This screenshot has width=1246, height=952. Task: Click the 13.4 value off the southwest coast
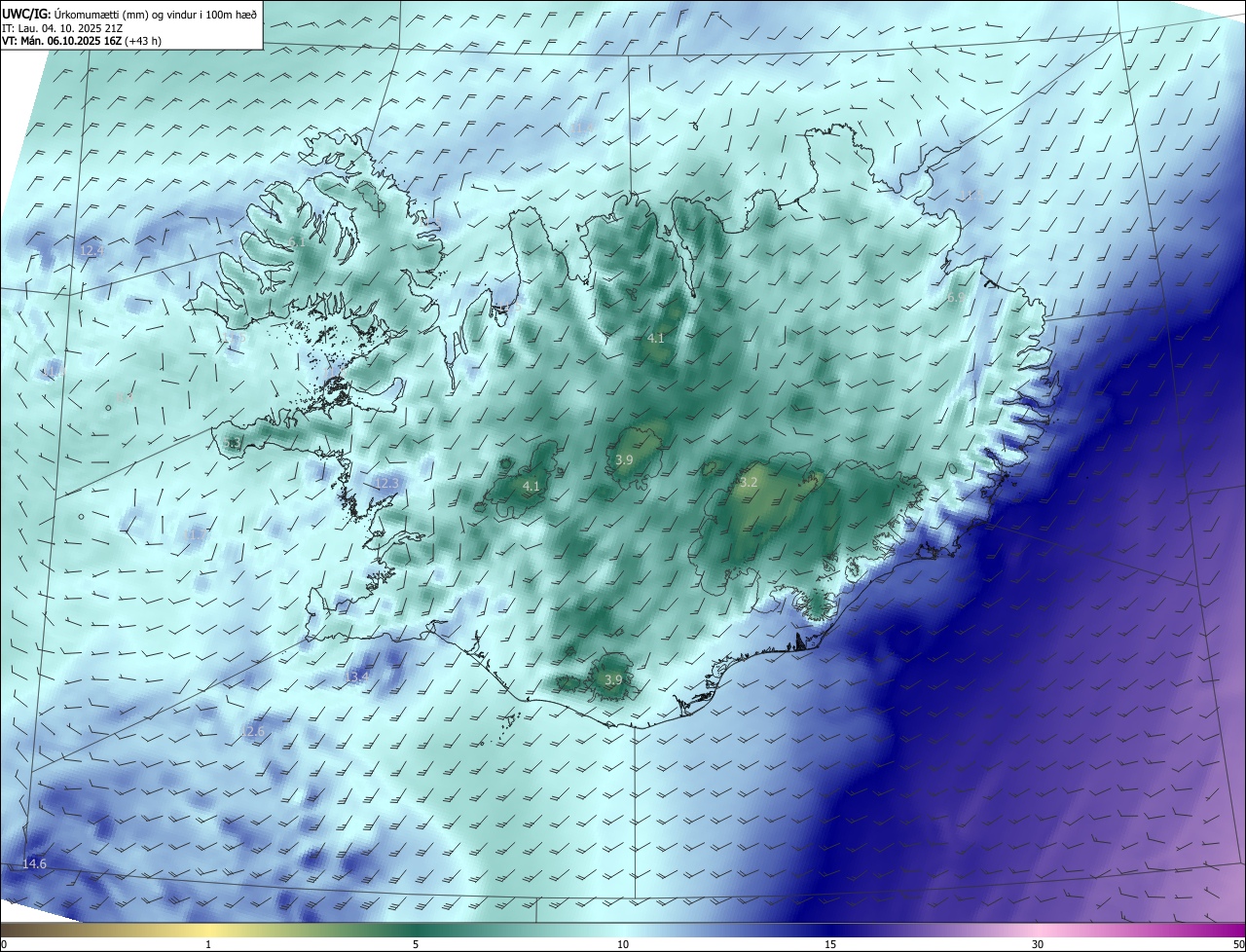tap(358, 676)
